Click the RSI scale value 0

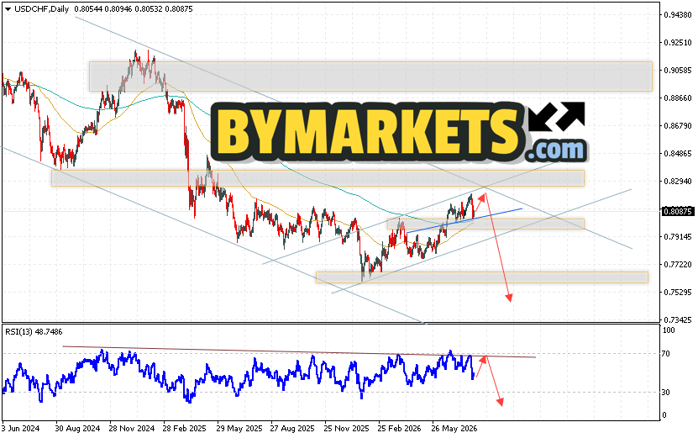pos(664,415)
